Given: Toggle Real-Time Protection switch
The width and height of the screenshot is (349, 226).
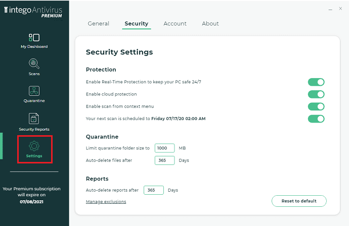Looking at the screenshot, I should 316,82.
